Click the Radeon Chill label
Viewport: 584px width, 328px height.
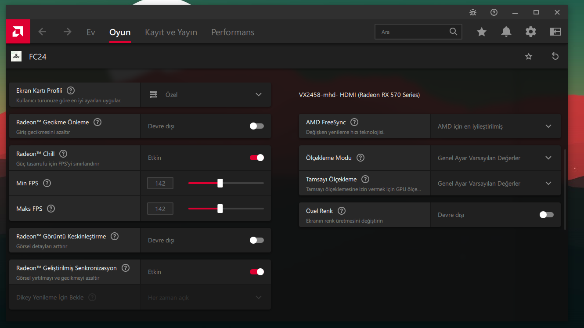(36, 154)
